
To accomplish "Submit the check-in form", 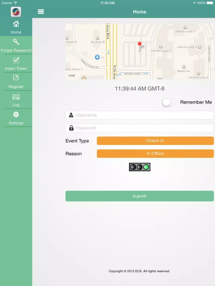I will (x=140, y=196).
